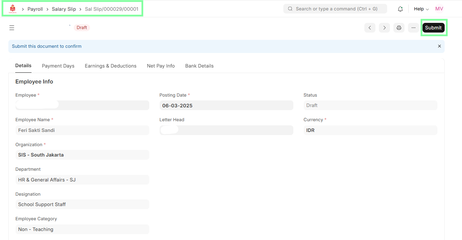Print the salary slip

point(399,28)
